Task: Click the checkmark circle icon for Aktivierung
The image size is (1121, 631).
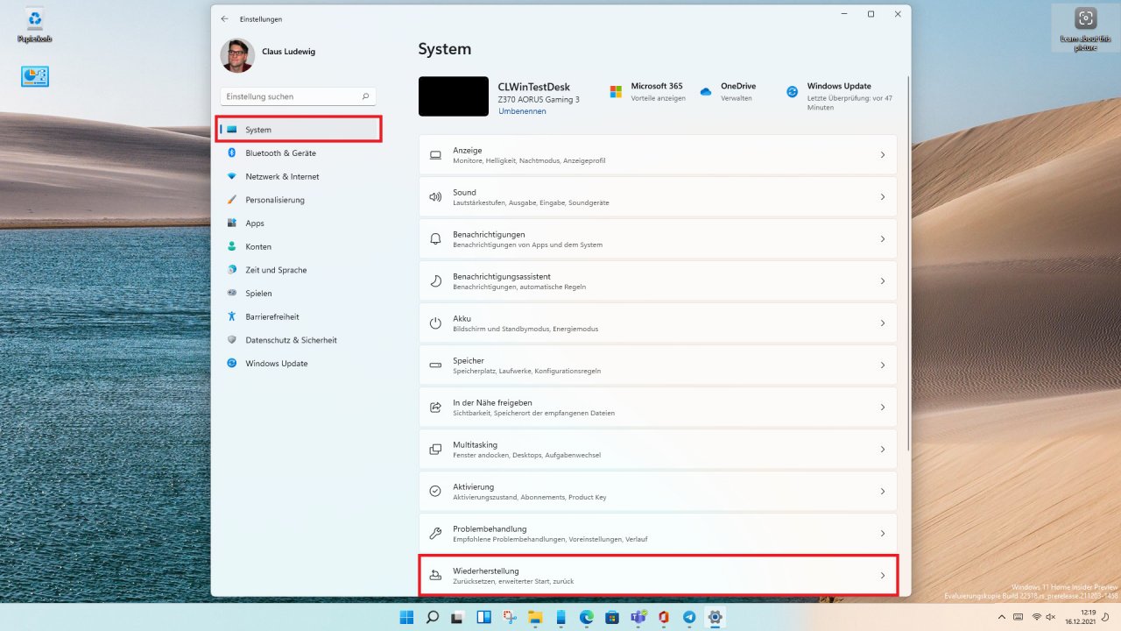Action: pos(435,492)
